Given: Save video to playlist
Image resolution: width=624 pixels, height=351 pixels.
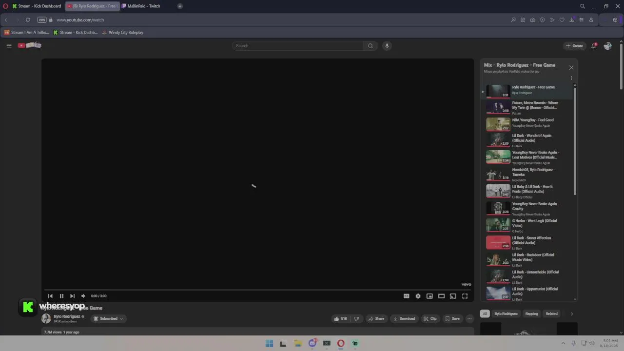Looking at the screenshot, I should click(452, 318).
